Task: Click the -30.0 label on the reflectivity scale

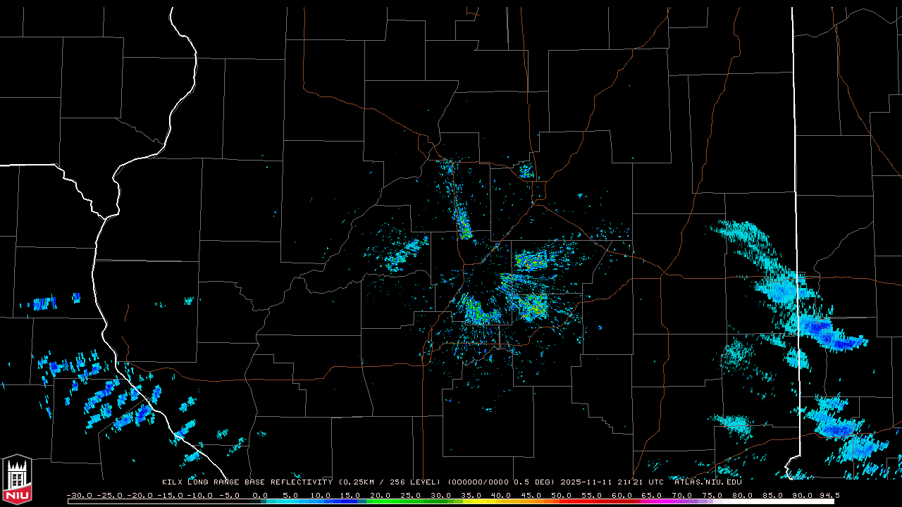Action: tap(79, 496)
